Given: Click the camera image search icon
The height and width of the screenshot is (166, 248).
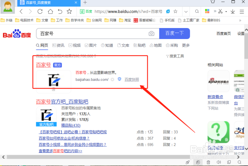Looking at the screenshot, I should point(151,34).
